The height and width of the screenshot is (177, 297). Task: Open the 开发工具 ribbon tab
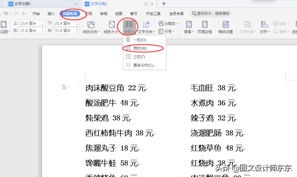coord(153,14)
